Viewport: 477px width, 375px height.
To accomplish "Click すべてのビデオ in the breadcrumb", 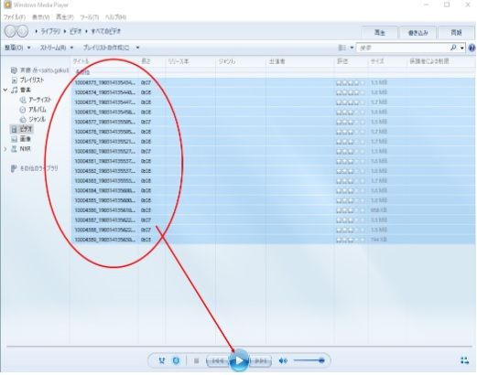I will coord(106,31).
